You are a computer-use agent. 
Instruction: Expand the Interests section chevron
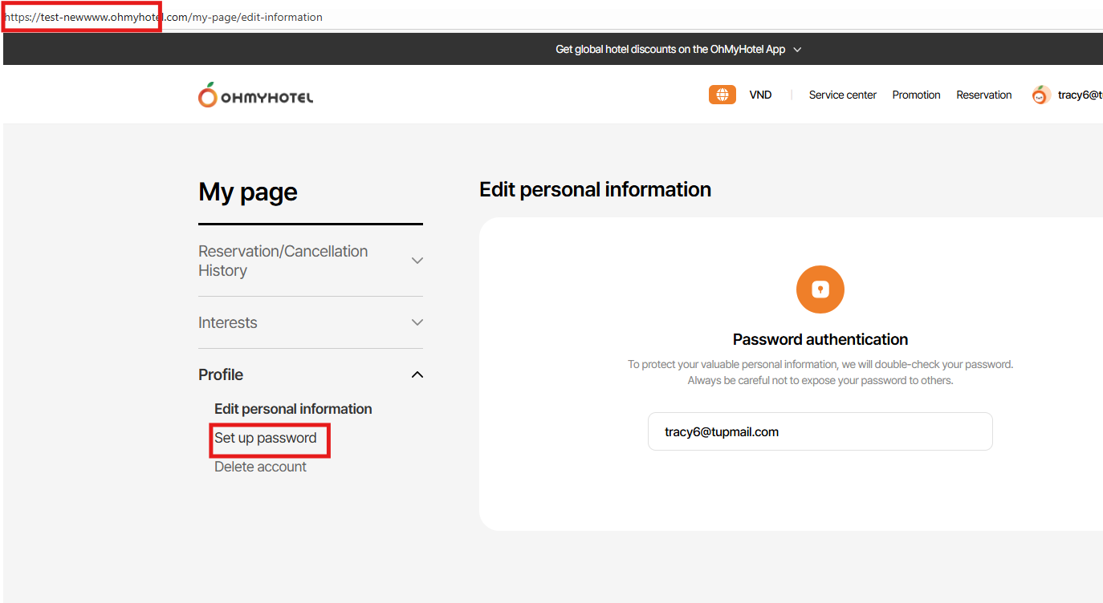click(417, 322)
